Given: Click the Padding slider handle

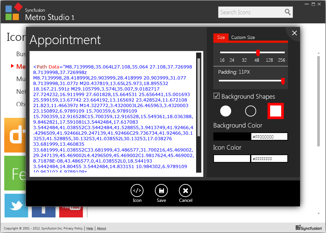Looking at the screenshot, I should pyautogui.click(x=283, y=81).
